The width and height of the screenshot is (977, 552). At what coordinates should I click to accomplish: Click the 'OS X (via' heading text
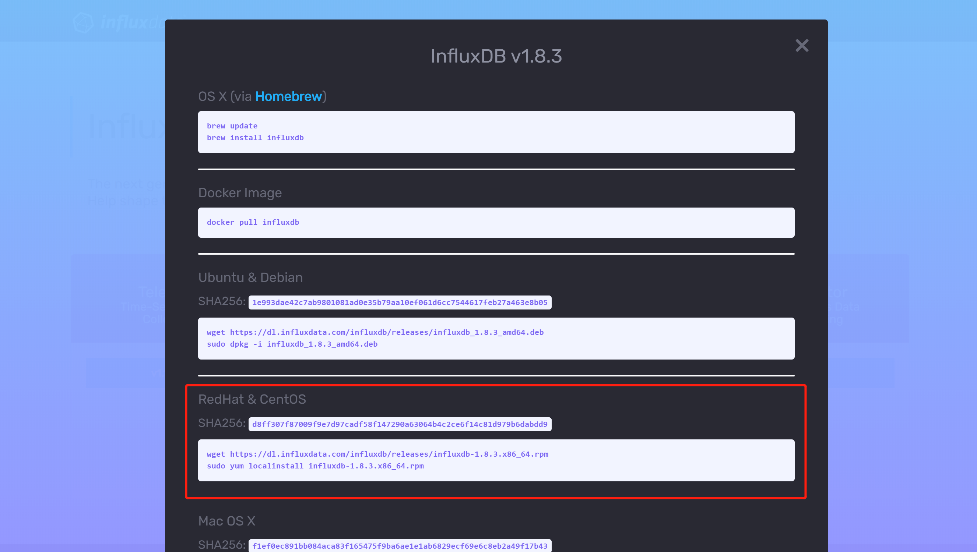[225, 97]
